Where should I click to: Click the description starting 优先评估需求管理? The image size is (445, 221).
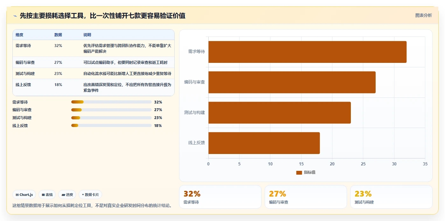(x=127, y=49)
